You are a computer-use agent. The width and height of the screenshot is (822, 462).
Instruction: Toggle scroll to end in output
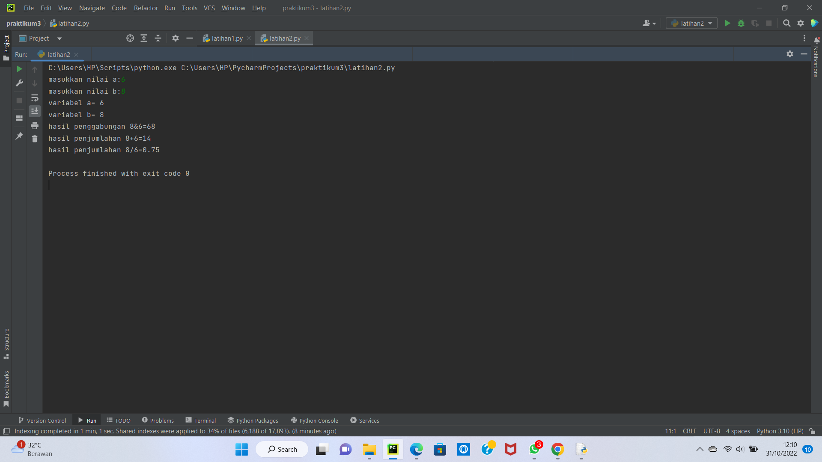tap(35, 111)
